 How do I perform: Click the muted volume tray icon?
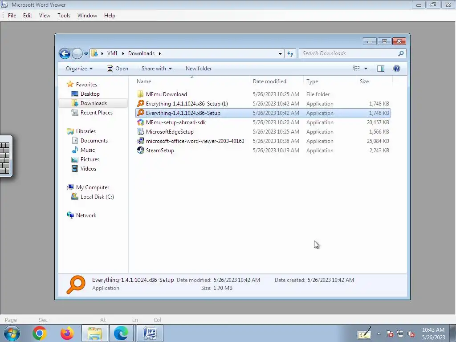click(411, 334)
